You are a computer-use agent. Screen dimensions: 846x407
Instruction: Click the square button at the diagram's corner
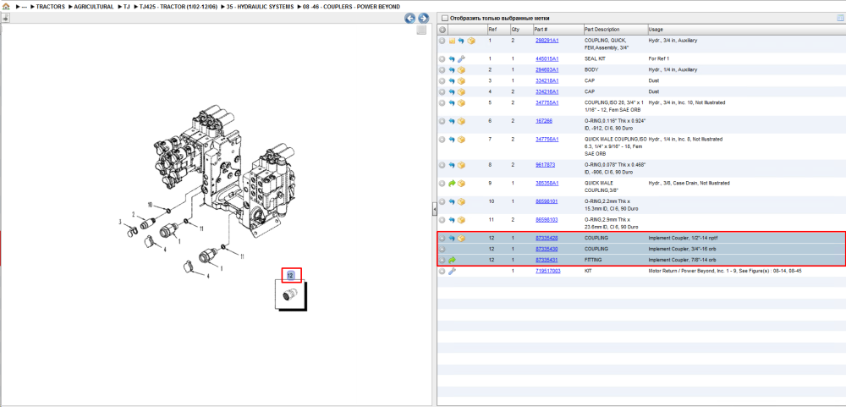click(421, 30)
